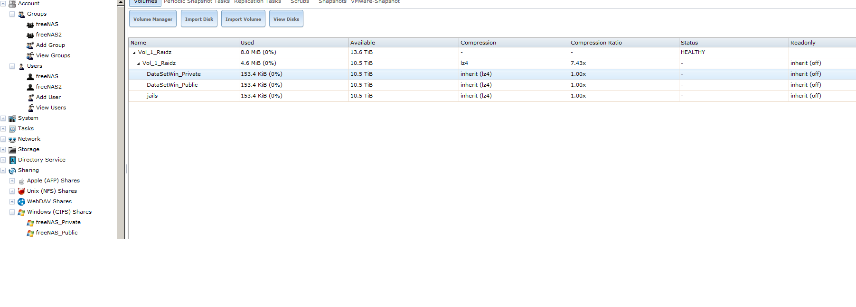Collapse the Account tree node
This screenshot has width=856, height=307.
tap(3, 3)
